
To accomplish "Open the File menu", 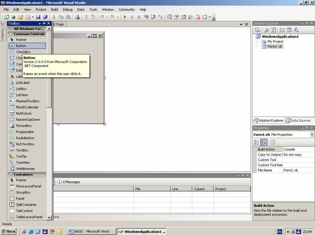I will coord(6,10).
